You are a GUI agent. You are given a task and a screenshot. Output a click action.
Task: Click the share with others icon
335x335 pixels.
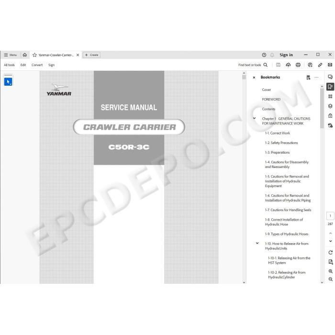pos(310,65)
